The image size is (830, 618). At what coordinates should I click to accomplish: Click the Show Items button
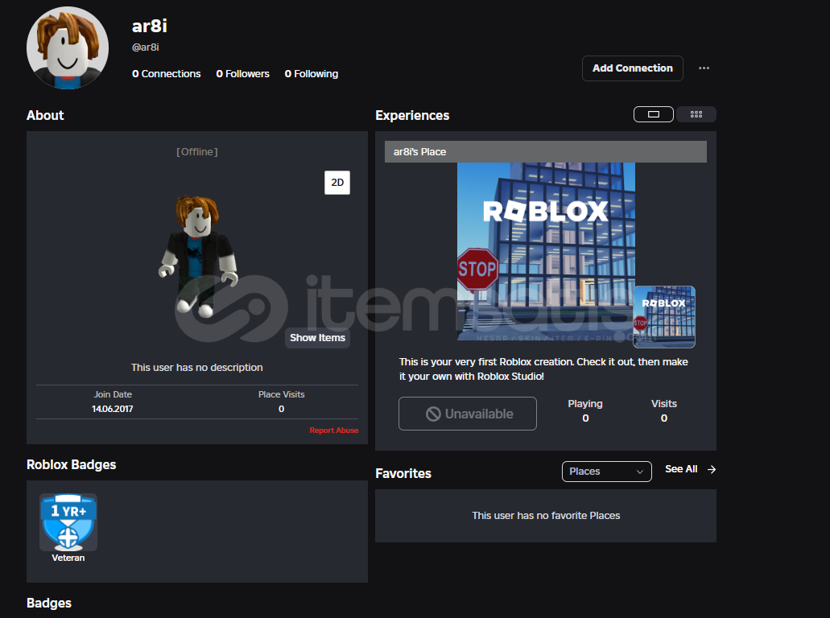pyautogui.click(x=318, y=338)
